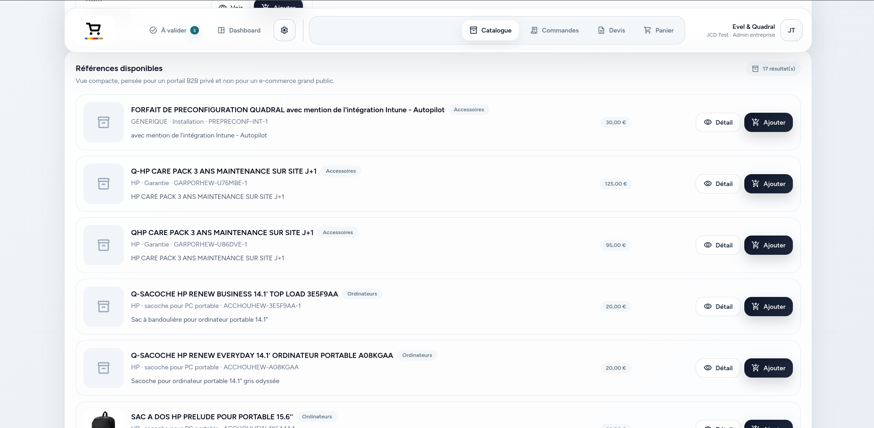Image resolution: width=874 pixels, height=428 pixels.
Task: Click Ordinateurs tag on SAC A DOS PRELUDE
Action: coord(317,417)
